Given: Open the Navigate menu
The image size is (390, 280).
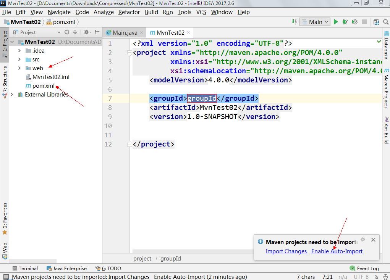Looking at the screenshot, I should click(59, 12).
